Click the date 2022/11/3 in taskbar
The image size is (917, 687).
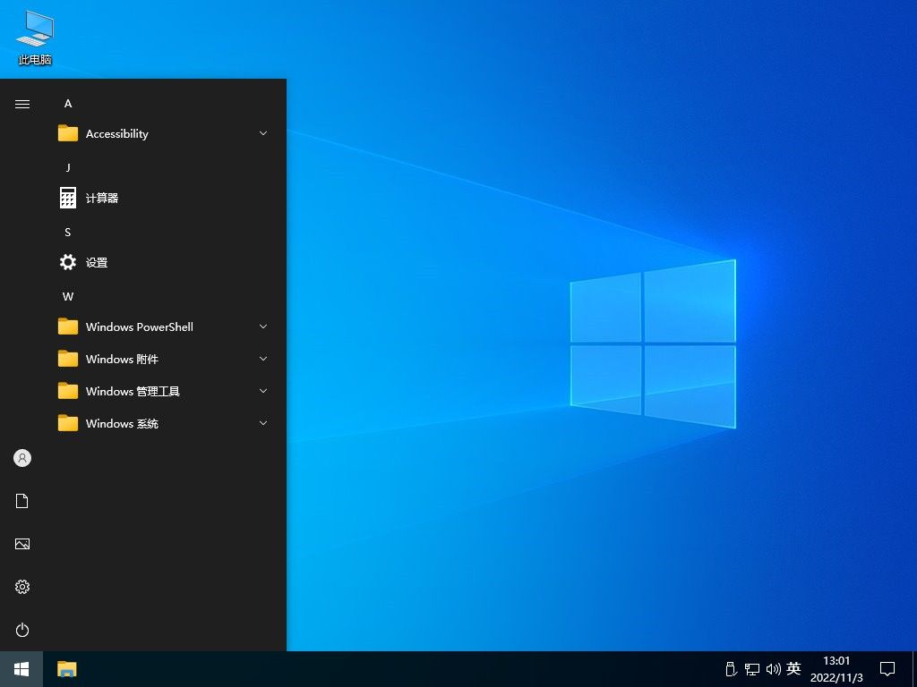pyautogui.click(x=836, y=678)
